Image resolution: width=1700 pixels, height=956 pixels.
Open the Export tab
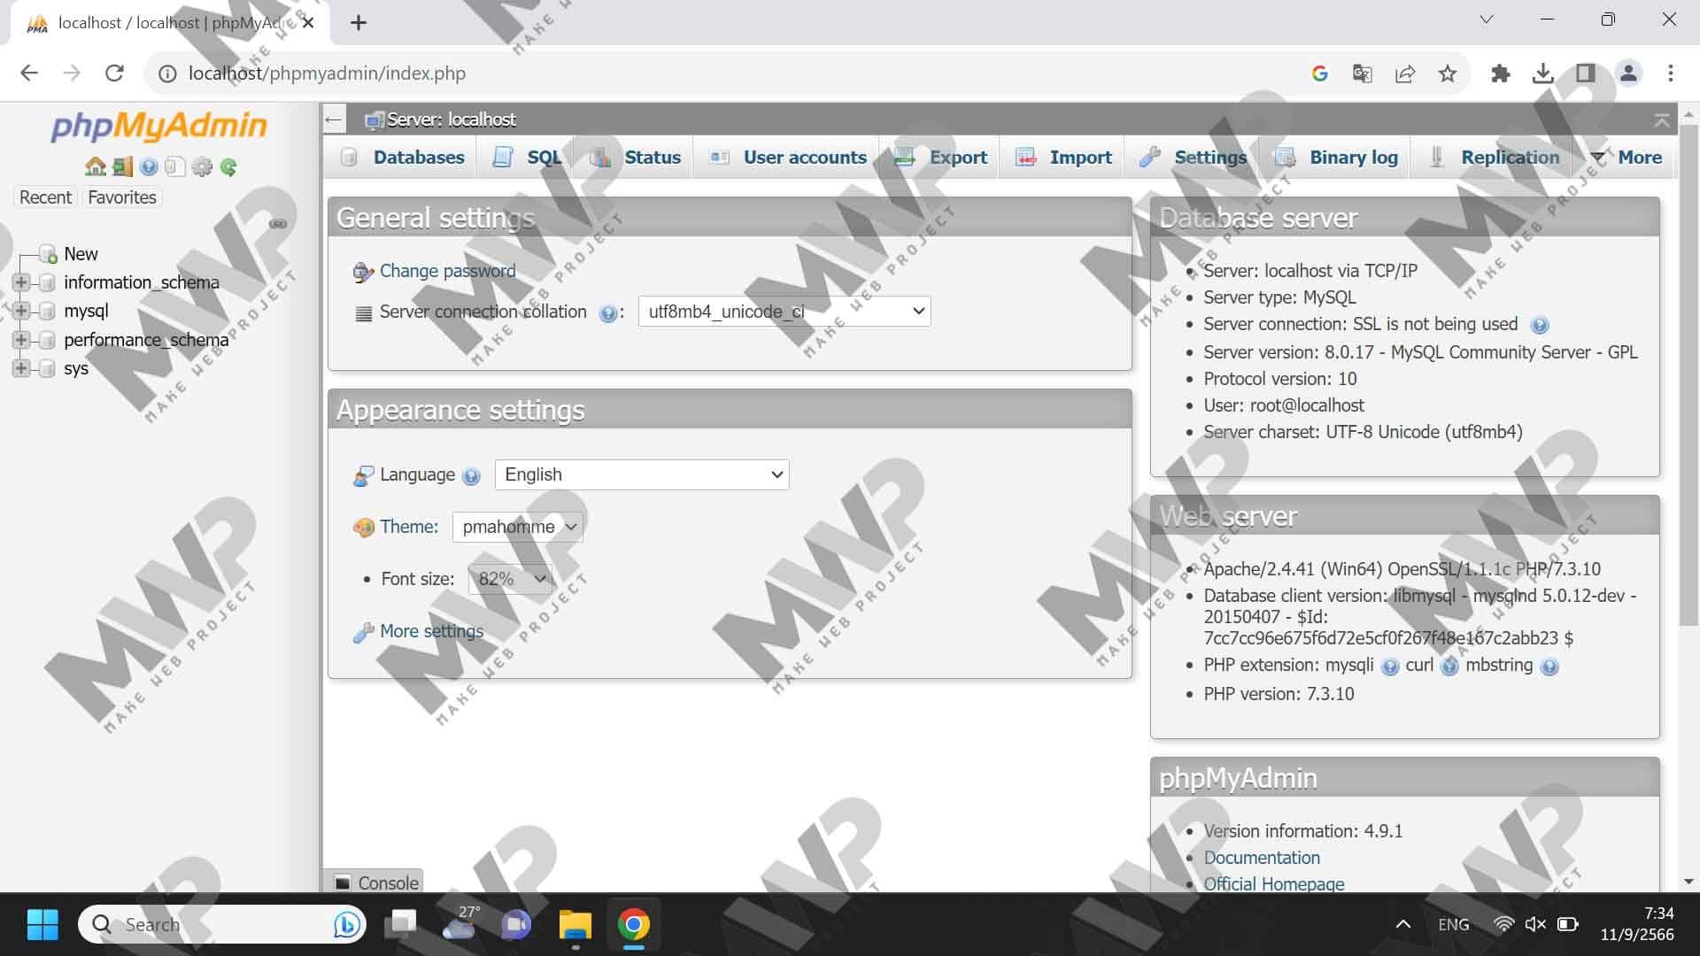coord(941,158)
